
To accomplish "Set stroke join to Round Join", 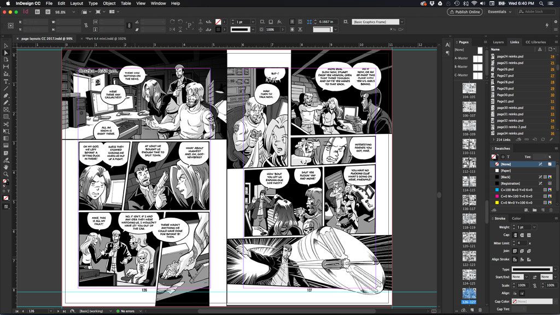I will click(x=522, y=251).
